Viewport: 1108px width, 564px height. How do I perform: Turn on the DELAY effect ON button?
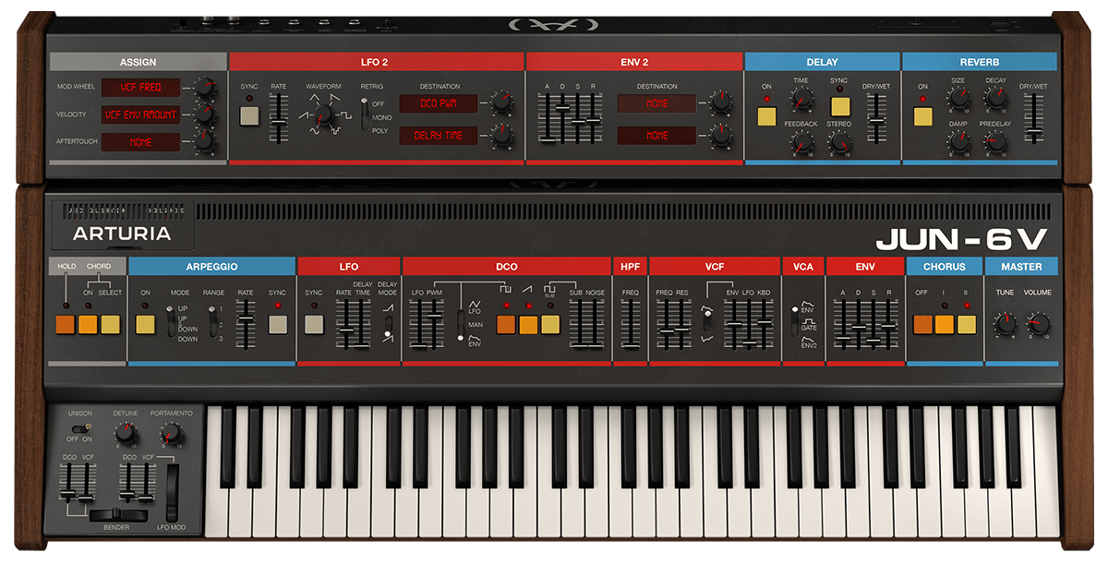766,116
